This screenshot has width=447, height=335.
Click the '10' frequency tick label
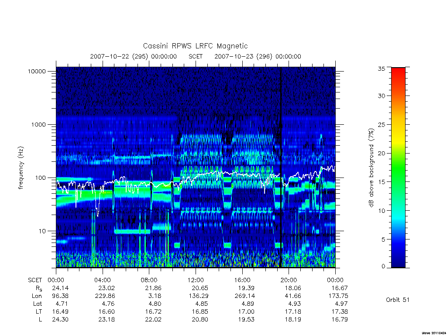(42, 231)
